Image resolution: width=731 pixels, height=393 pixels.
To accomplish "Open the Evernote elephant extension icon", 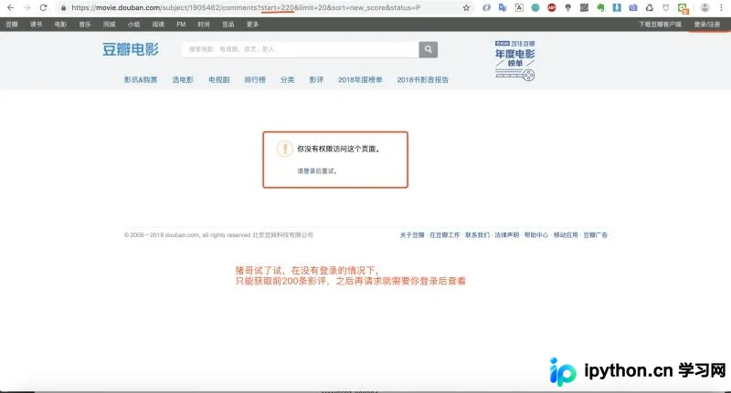I will [x=600, y=8].
